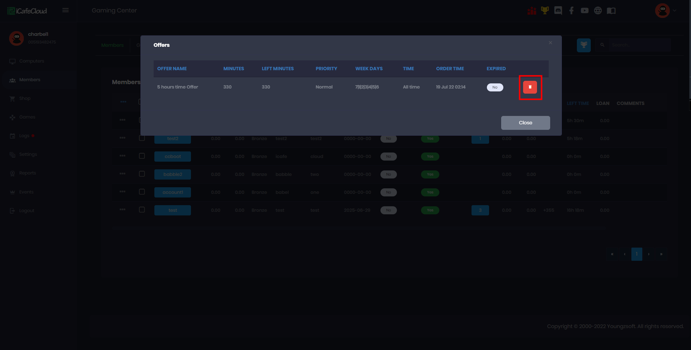Select the checkbox for babble2 row
This screenshot has height=350, width=691.
(x=142, y=174)
